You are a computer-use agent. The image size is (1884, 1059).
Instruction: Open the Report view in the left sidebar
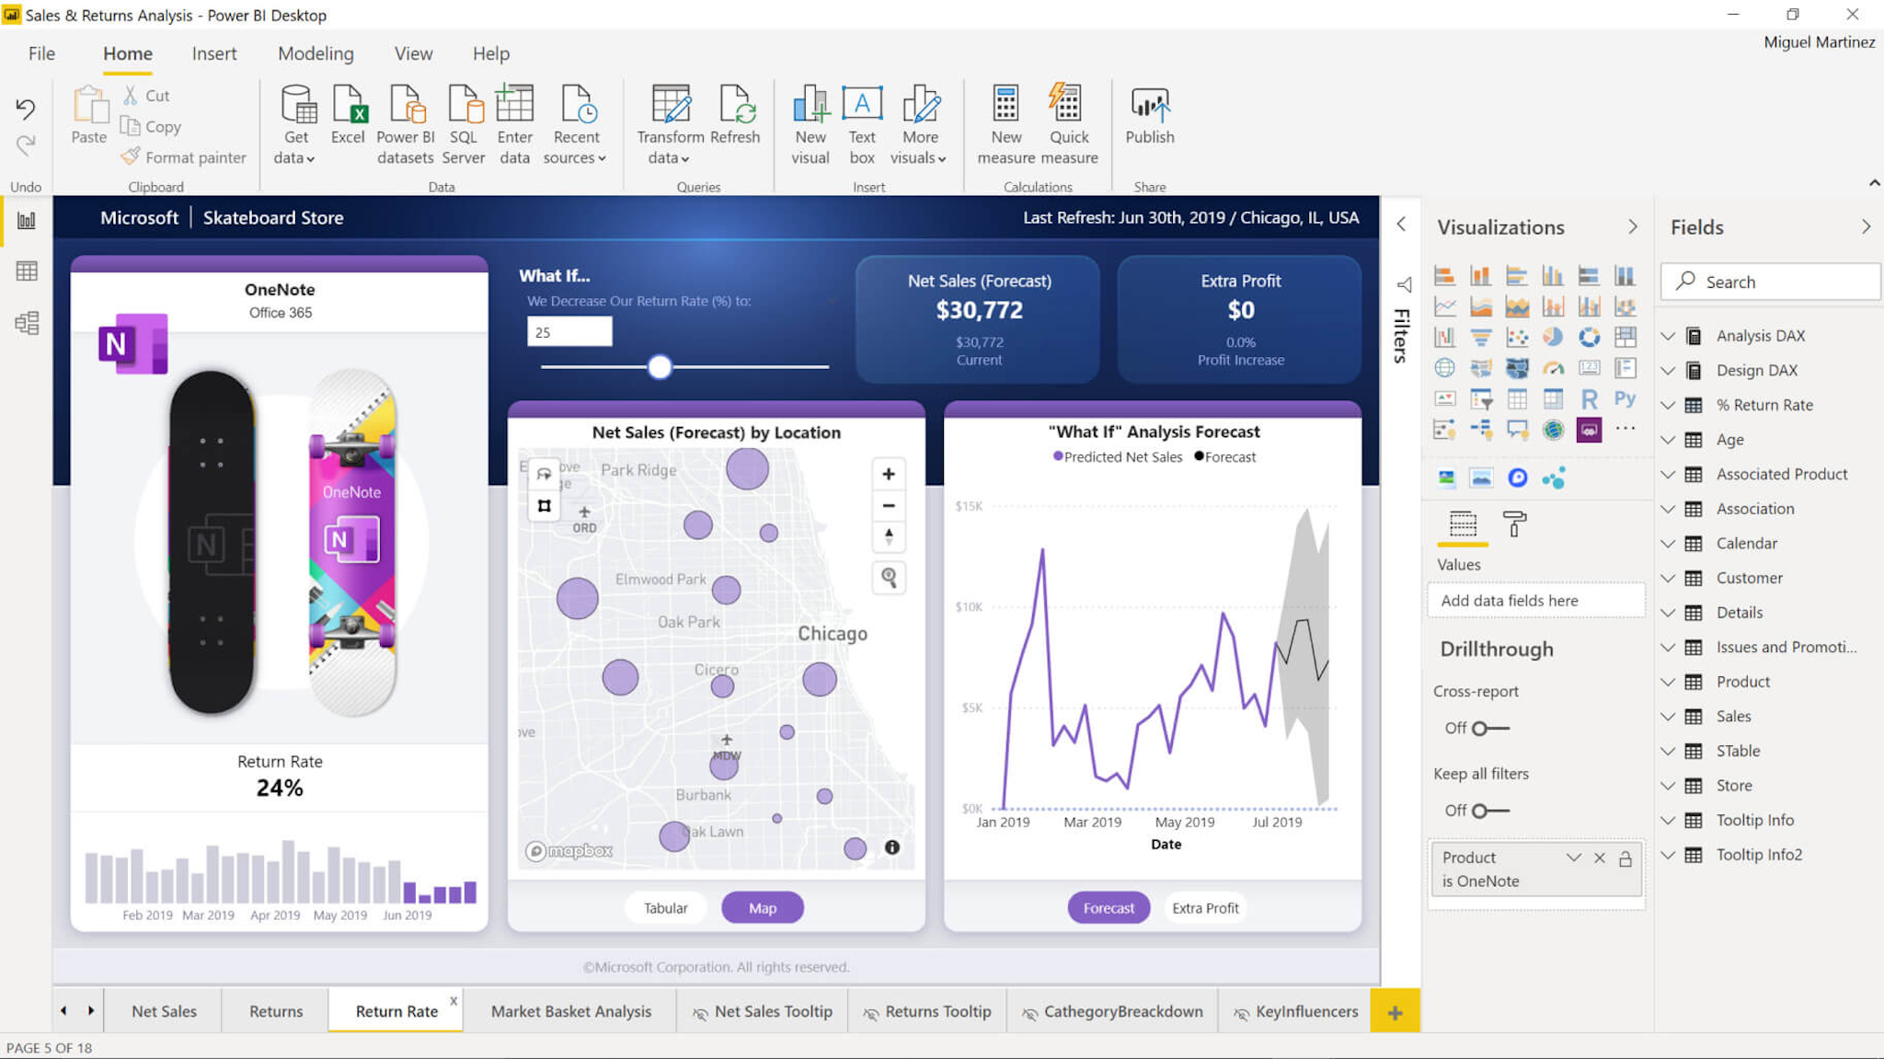[26, 219]
